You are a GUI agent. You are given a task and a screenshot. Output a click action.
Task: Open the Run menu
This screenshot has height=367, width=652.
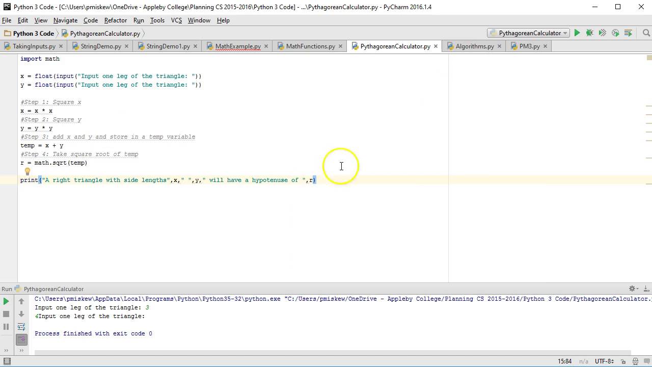pos(139,20)
